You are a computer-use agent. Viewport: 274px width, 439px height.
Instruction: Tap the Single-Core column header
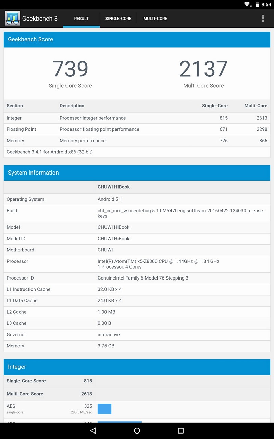(x=215, y=106)
